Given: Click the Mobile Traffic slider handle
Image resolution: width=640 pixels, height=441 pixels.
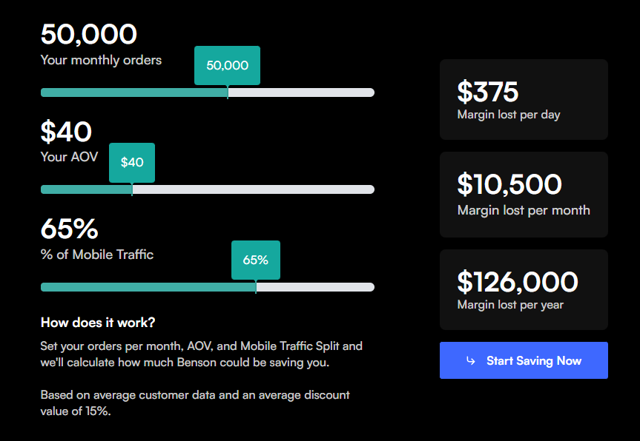Looking at the screenshot, I should [x=256, y=287].
